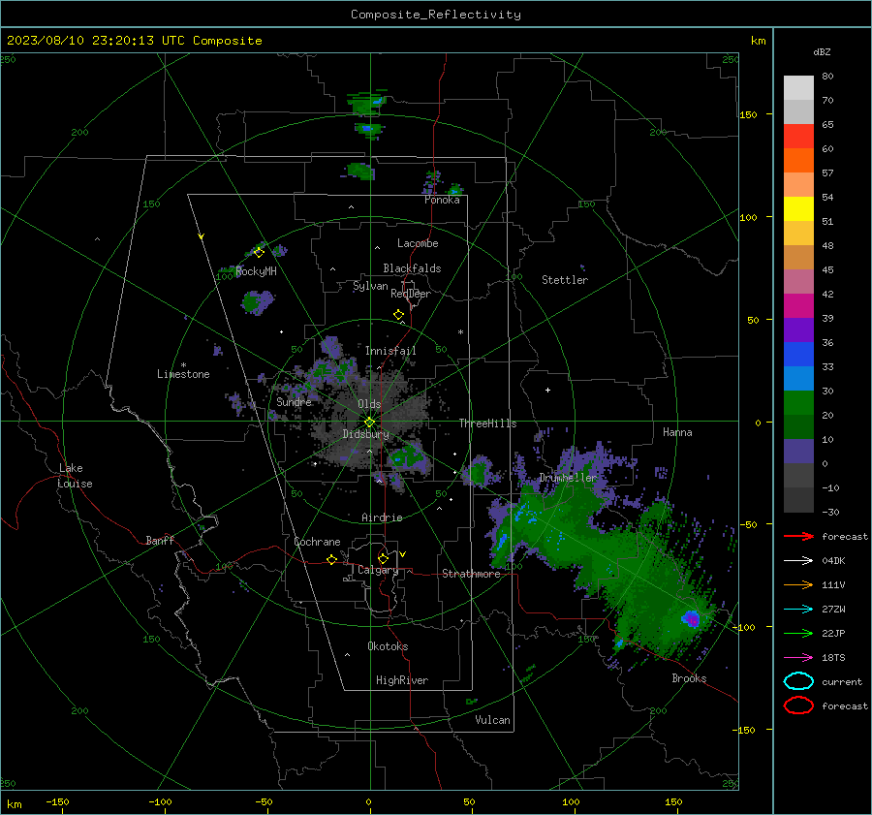Click the Ponoka city label
The width and height of the screenshot is (872, 815).
(x=442, y=200)
